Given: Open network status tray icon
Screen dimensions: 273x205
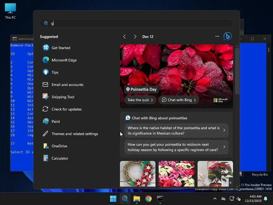Looking at the screenshot, I should (x=232, y=199).
